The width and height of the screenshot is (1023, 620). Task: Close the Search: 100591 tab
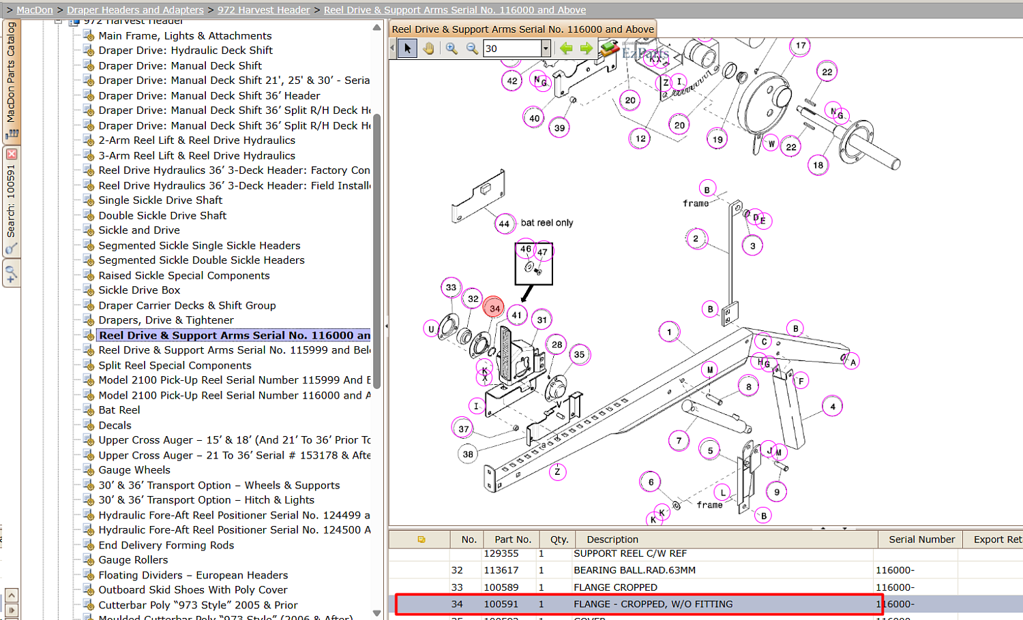(11, 155)
